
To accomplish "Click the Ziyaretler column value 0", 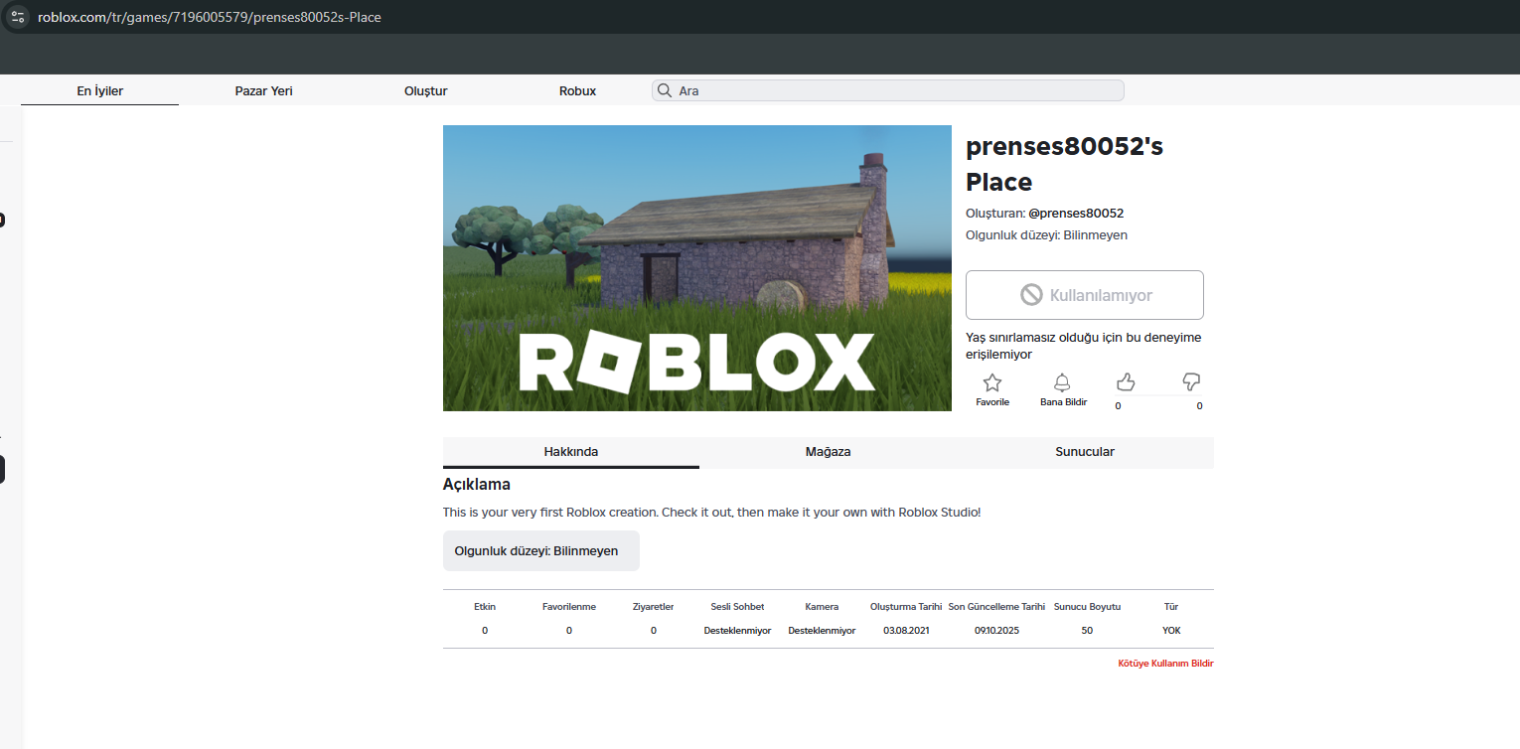I will pyautogui.click(x=654, y=631).
